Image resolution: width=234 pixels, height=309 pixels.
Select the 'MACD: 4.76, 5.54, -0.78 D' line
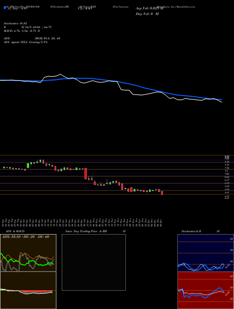click(22, 31)
